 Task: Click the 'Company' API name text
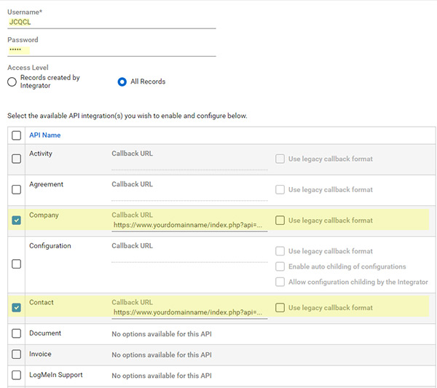44,215
